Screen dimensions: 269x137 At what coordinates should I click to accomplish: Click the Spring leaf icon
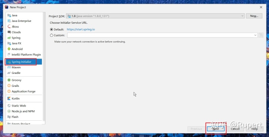(x=9, y=38)
